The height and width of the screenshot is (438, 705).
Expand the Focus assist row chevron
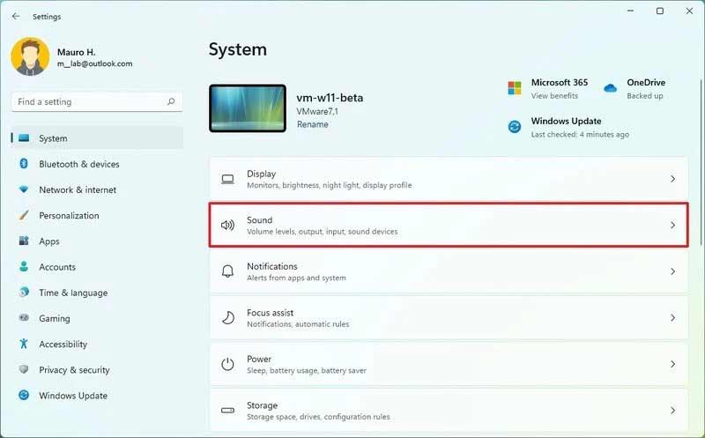click(672, 317)
